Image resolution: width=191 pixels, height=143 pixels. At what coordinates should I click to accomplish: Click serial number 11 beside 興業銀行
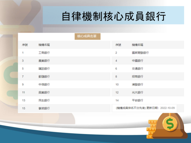click(x=24, y=92)
